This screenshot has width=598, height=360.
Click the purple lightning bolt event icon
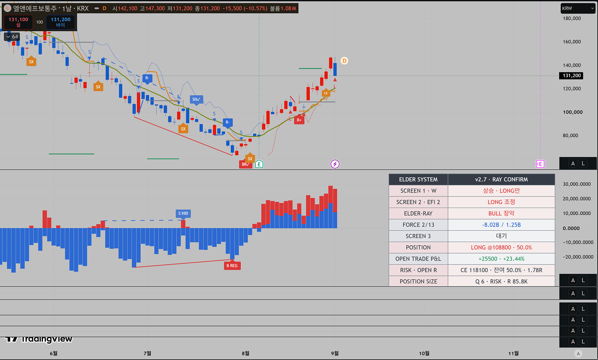coord(335,164)
